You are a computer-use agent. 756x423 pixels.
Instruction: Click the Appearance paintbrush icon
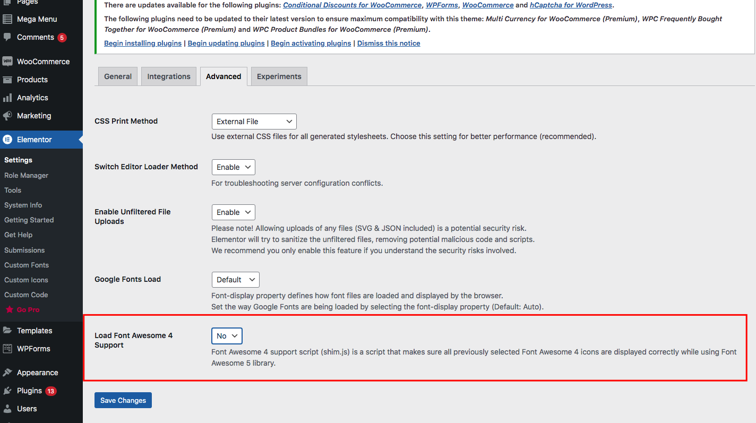coord(7,373)
